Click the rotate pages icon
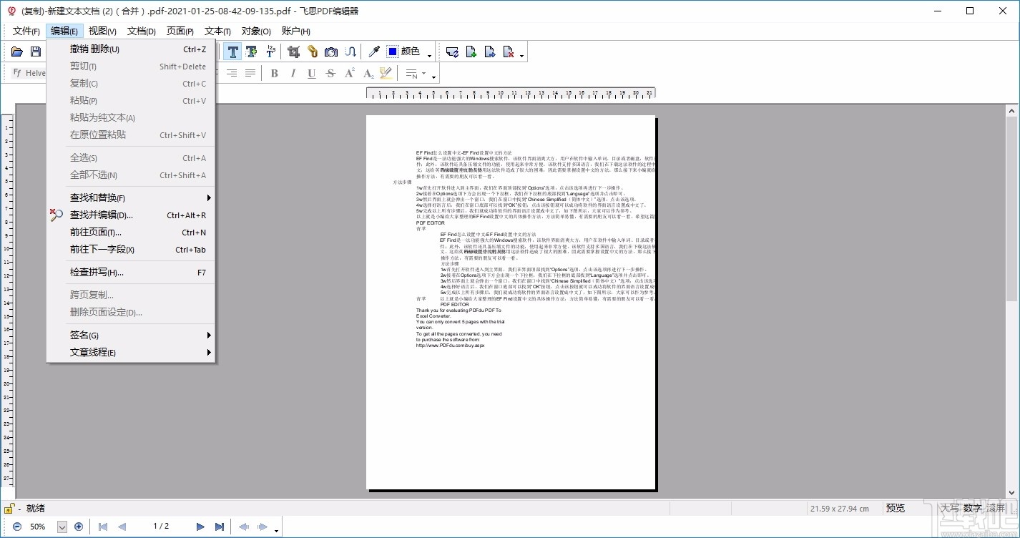Screen dimensions: 1020x538 [x=452, y=52]
